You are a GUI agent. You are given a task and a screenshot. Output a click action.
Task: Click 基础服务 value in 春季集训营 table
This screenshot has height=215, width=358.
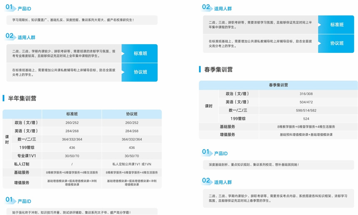pos(306,127)
